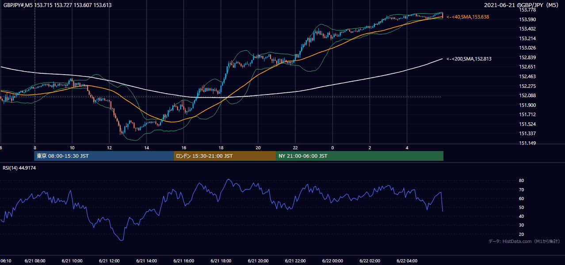Click RSI scale value 30
The height and width of the screenshot is (265, 565).
coord(521,225)
